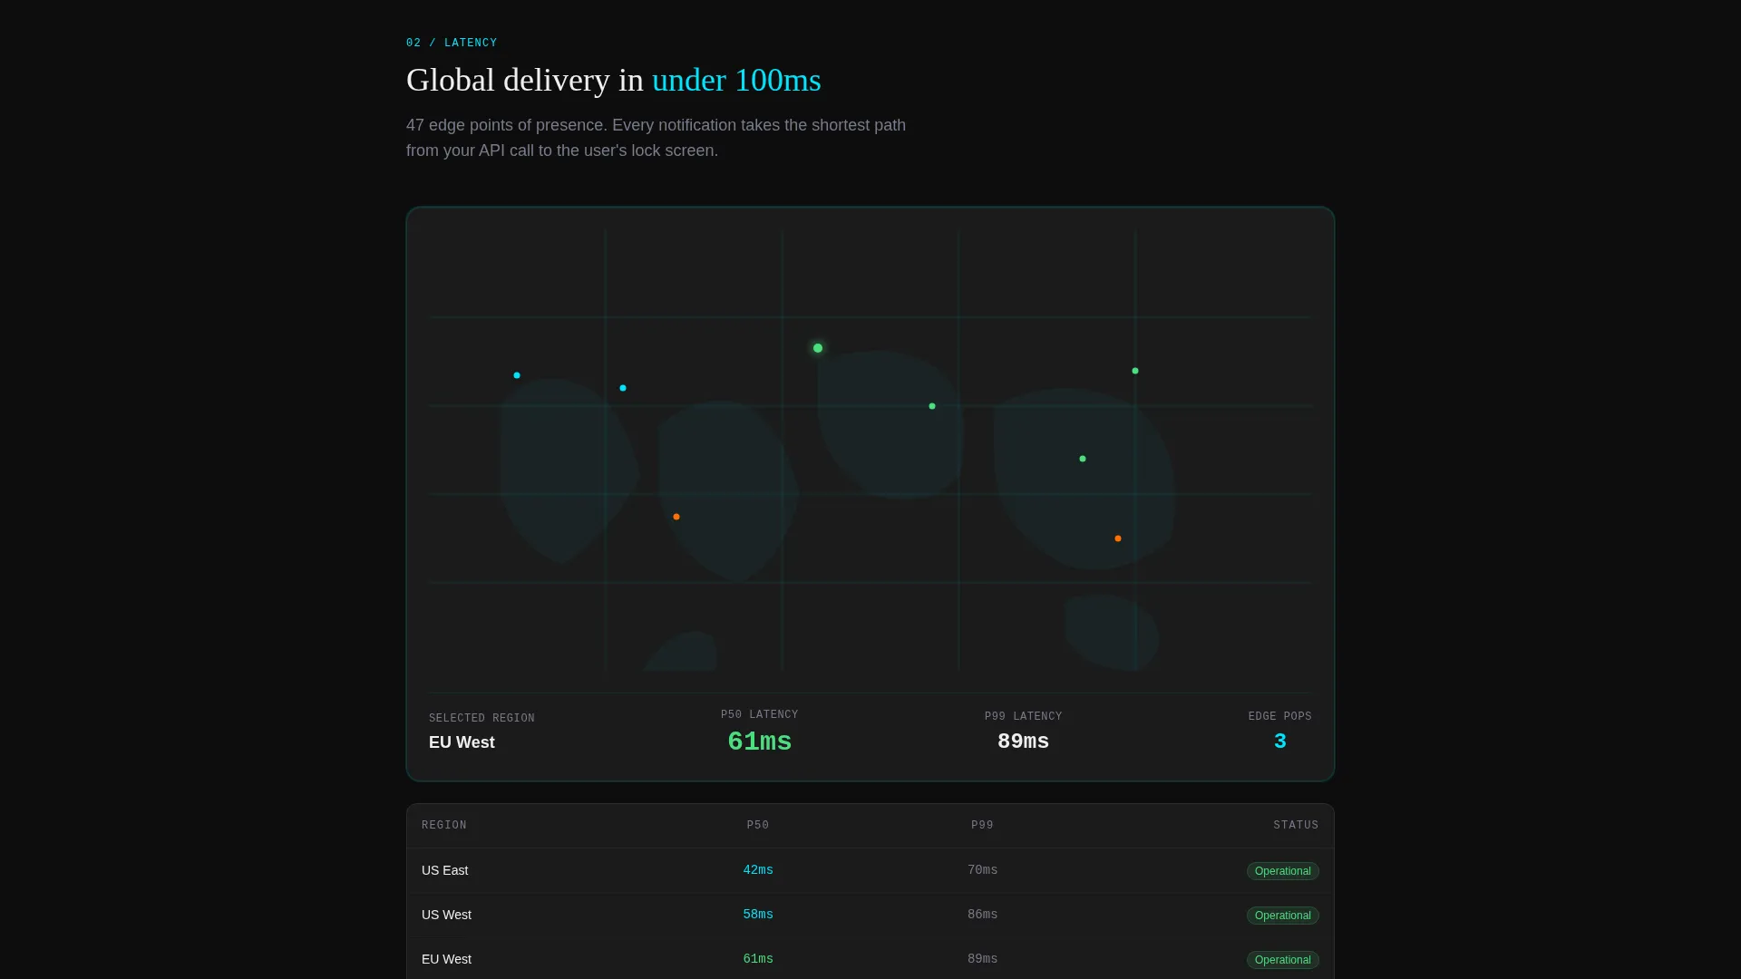Click the cyan 'under 100ms' heading text

click(x=736, y=80)
